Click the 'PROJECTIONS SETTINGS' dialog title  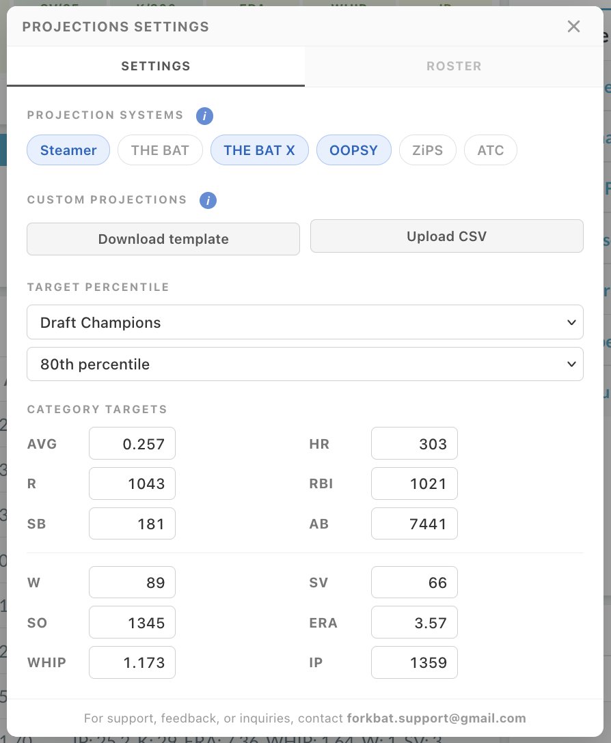pyautogui.click(x=116, y=27)
